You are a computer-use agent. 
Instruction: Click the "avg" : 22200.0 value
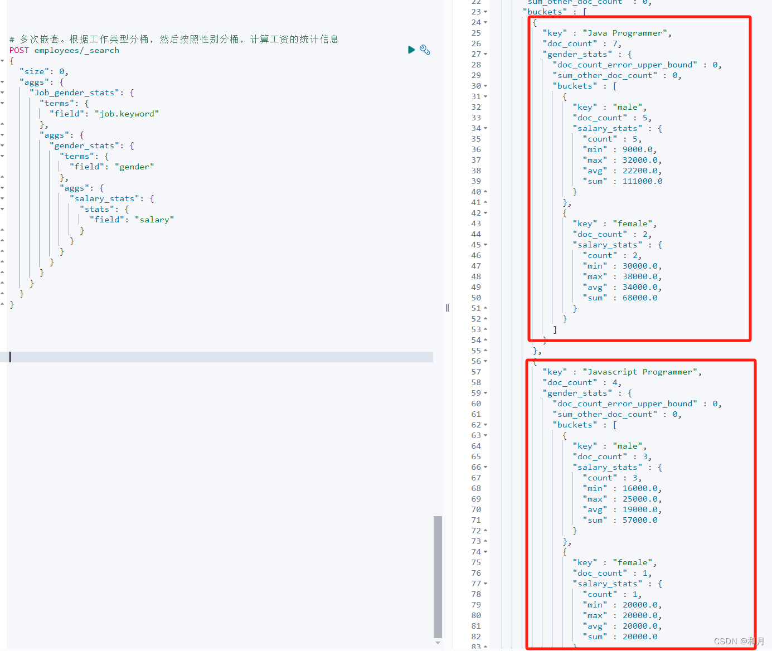point(639,171)
